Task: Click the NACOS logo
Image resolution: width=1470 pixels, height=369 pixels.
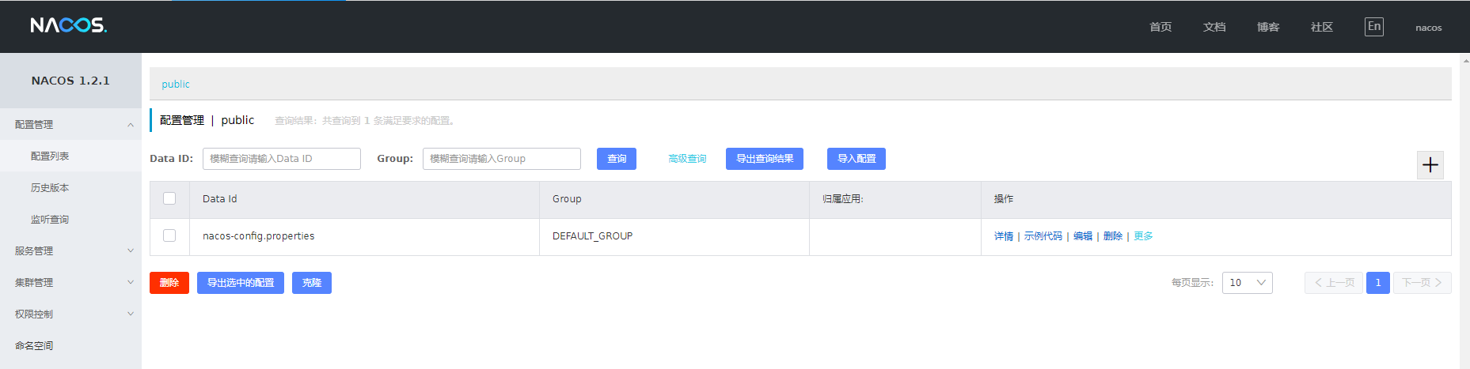Action: tap(69, 25)
